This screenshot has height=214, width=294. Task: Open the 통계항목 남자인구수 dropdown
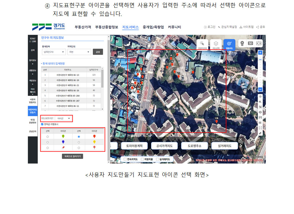tap(54, 52)
